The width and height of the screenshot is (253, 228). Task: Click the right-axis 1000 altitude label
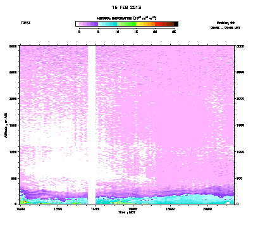[x=240, y=152]
